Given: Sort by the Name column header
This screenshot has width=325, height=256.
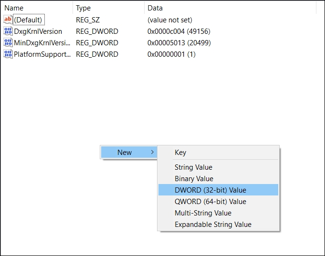Looking at the screenshot, I should click(14, 8).
